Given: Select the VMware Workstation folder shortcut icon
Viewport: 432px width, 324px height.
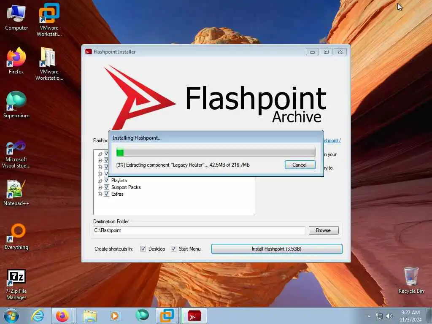Looking at the screenshot, I should 49,64.
